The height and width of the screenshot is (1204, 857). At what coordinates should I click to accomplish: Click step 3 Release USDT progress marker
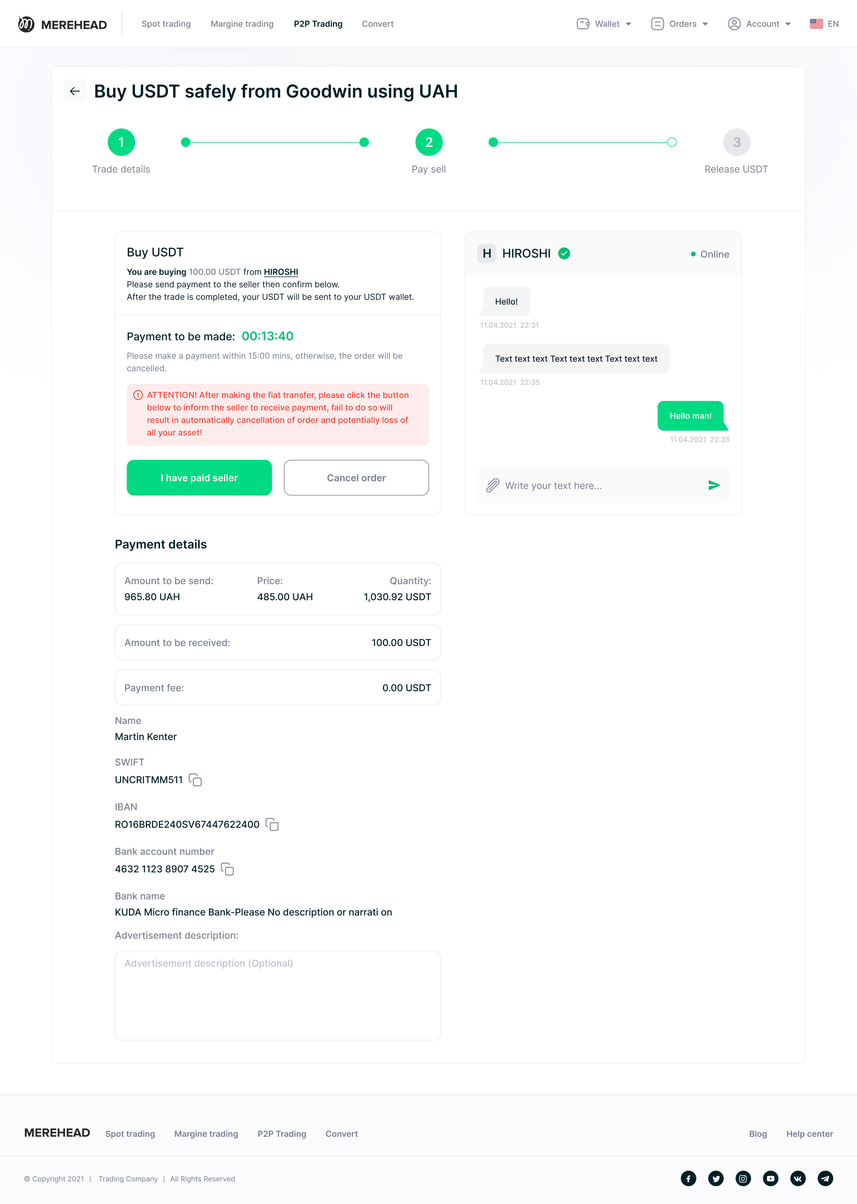pyautogui.click(x=736, y=142)
